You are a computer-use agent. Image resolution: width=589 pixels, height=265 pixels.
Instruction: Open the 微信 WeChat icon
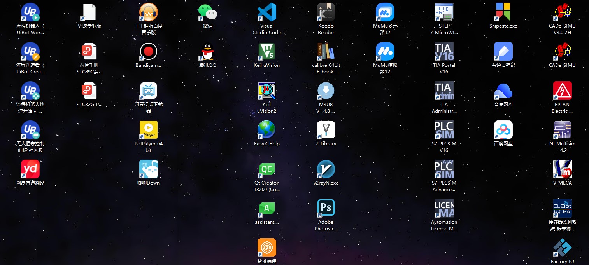pos(208,12)
